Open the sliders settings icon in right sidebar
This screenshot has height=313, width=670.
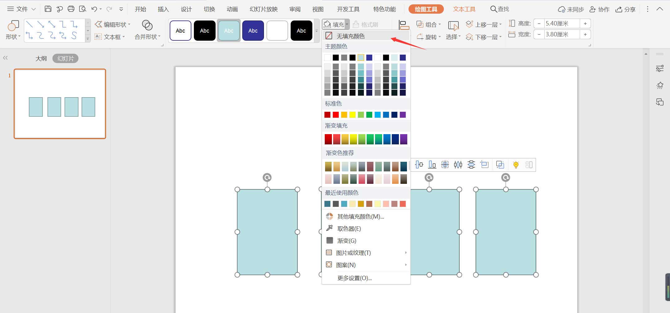pyautogui.click(x=660, y=69)
